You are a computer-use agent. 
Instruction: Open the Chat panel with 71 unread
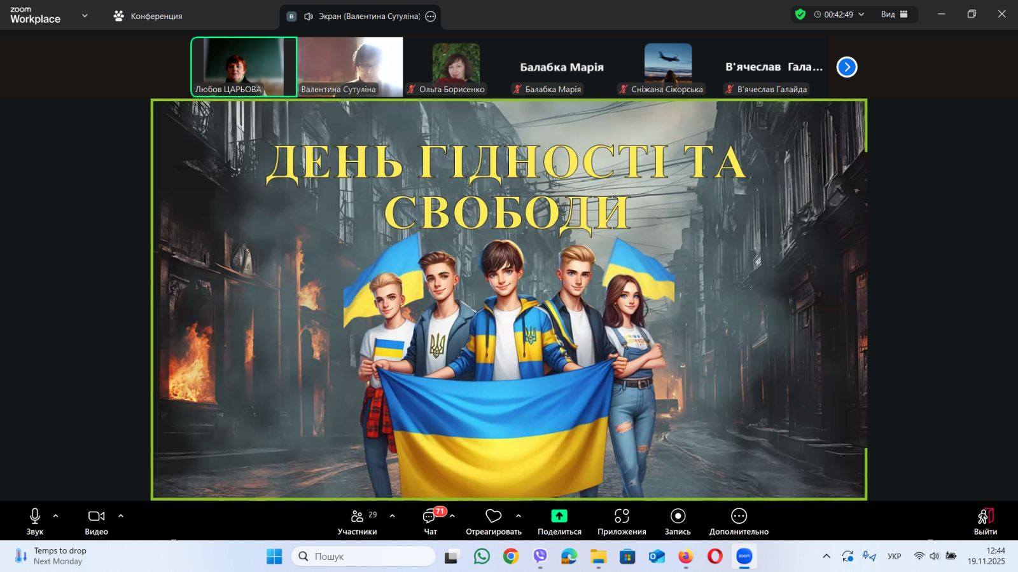(430, 517)
